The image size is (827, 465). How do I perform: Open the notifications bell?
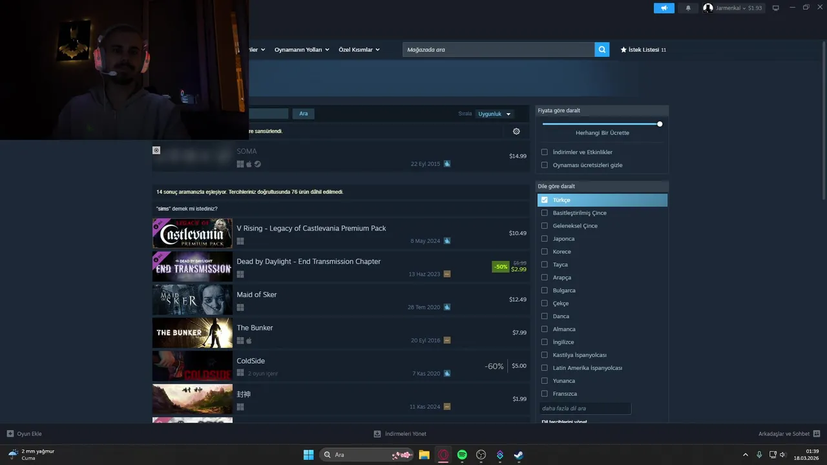pyautogui.click(x=688, y=8)
